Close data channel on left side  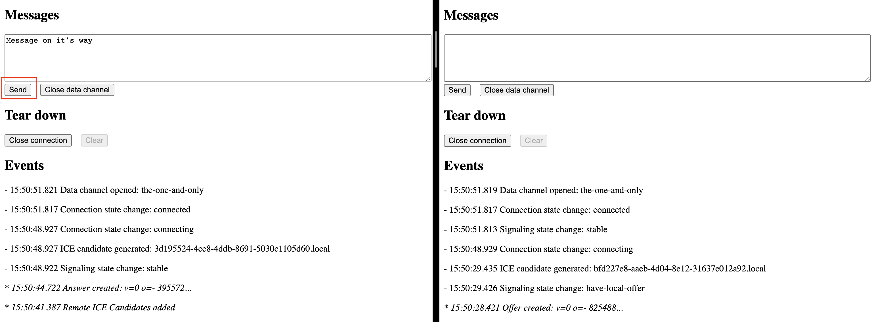(x=78, y=89)
